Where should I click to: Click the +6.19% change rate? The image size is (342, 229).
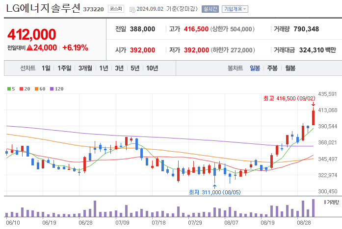(75, 47)
